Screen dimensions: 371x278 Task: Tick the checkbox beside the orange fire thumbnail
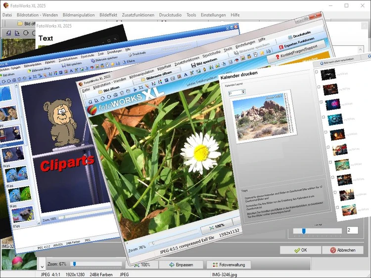pyautogui.click(x=326, y=132)
